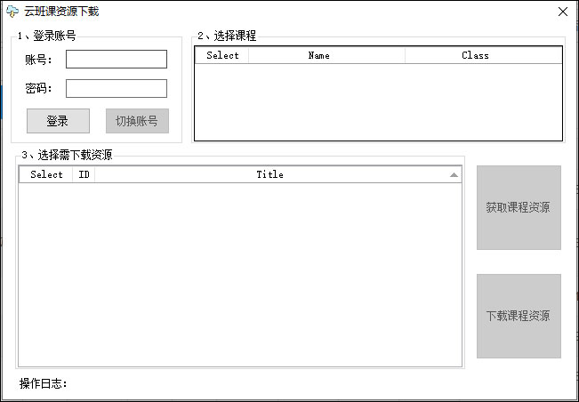Click the cloud download app icon in title bar
This screenshot has height=402, width=579.
[x=12, y=12]
